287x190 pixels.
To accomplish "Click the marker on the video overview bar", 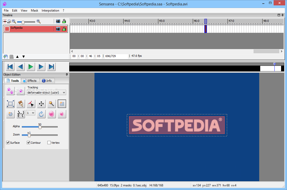I will click(274, 64).
